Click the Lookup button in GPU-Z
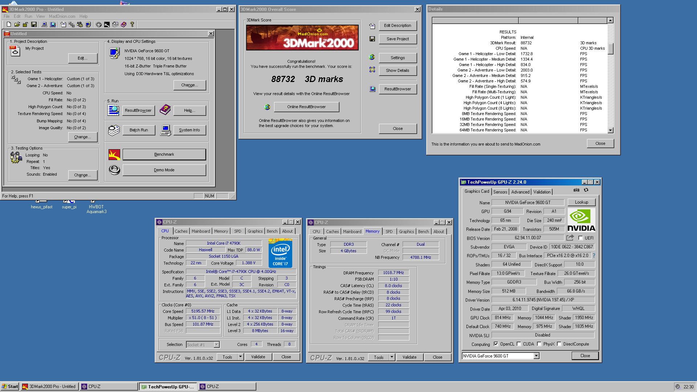The height and width of the screenshot is (392, 697). coord(581,202)
